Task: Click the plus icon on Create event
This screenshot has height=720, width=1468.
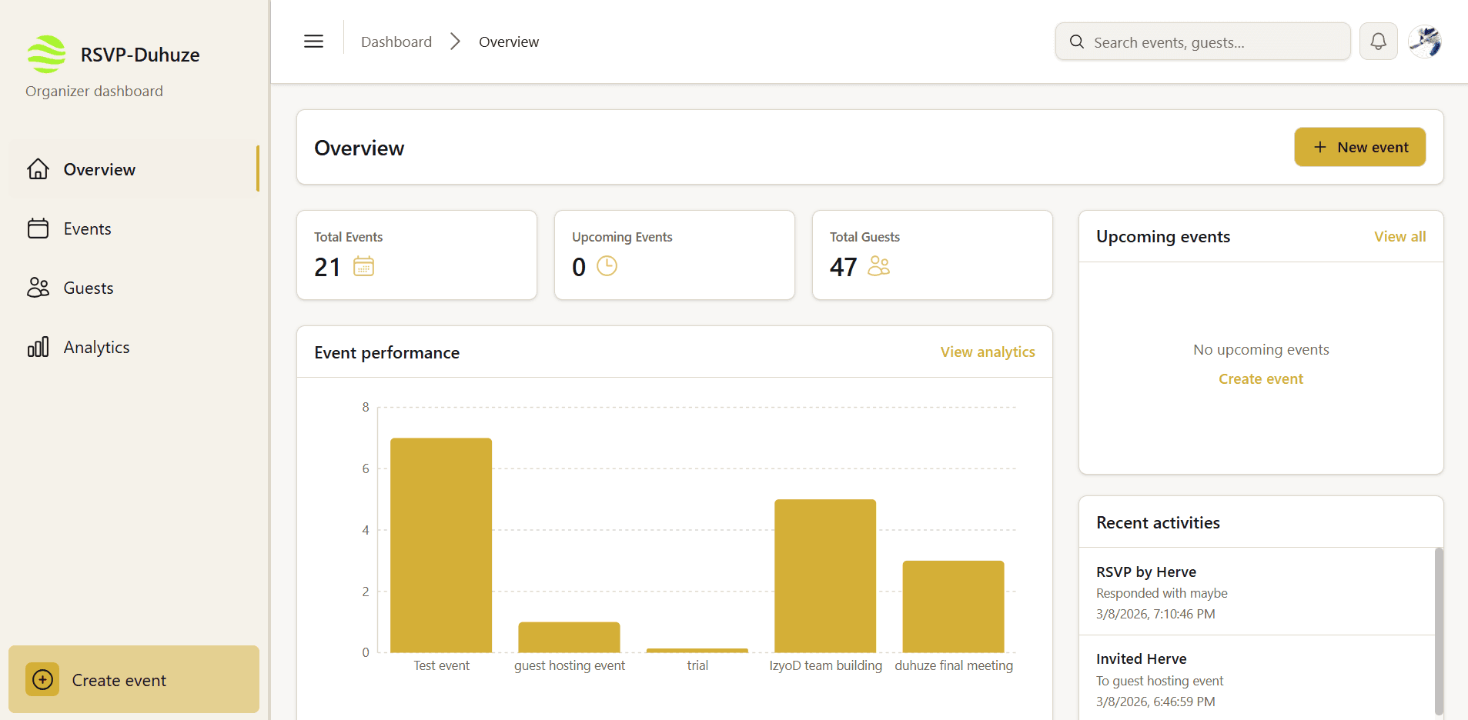Action: click(42, 679)
